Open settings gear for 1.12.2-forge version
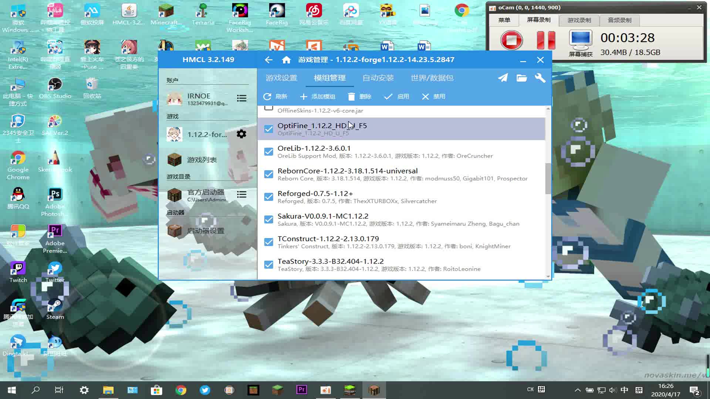This screenshot has height=399, width=710. (x=241, y=134)
